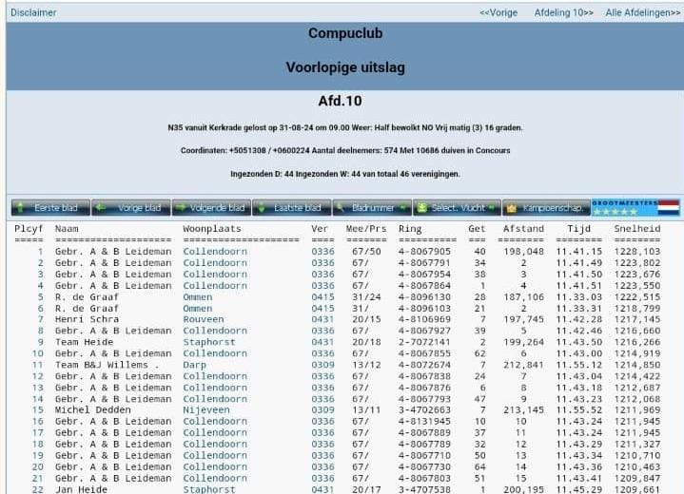
Task: Open Kampioenschap crown button
Action: pos(543,207)
